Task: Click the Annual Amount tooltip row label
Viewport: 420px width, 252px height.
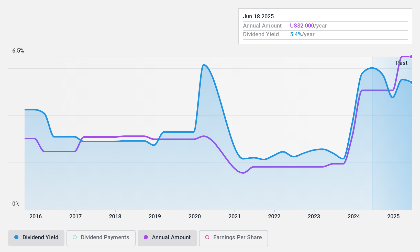Action: [x=262, y=26]
